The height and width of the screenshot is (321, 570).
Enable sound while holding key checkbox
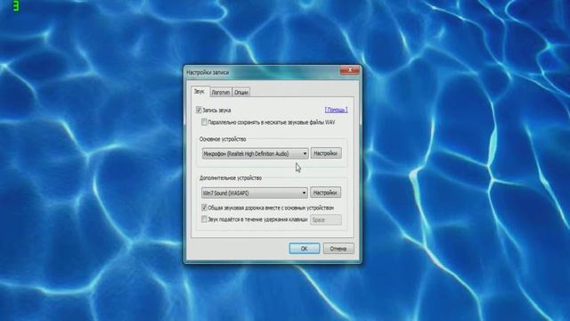click(x=204, y=219)
